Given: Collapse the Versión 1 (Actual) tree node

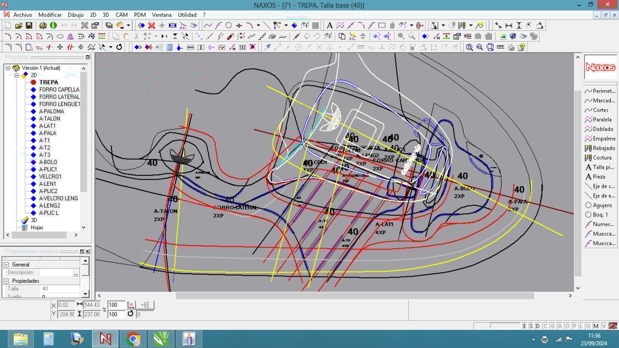Looking at the screenshot, I should click(x=8, y=68).
